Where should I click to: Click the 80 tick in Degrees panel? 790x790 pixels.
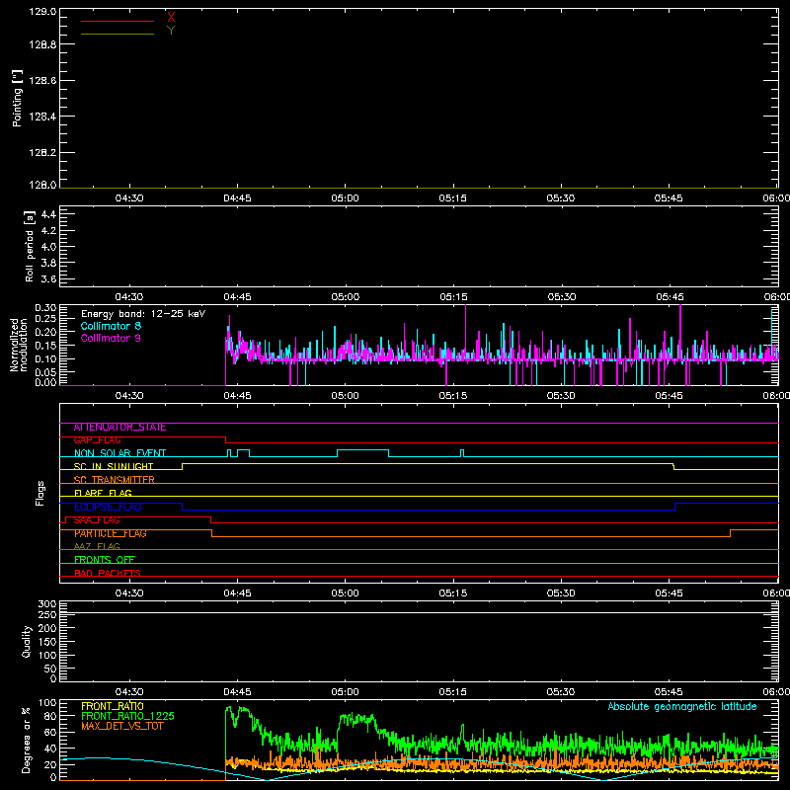50,716
